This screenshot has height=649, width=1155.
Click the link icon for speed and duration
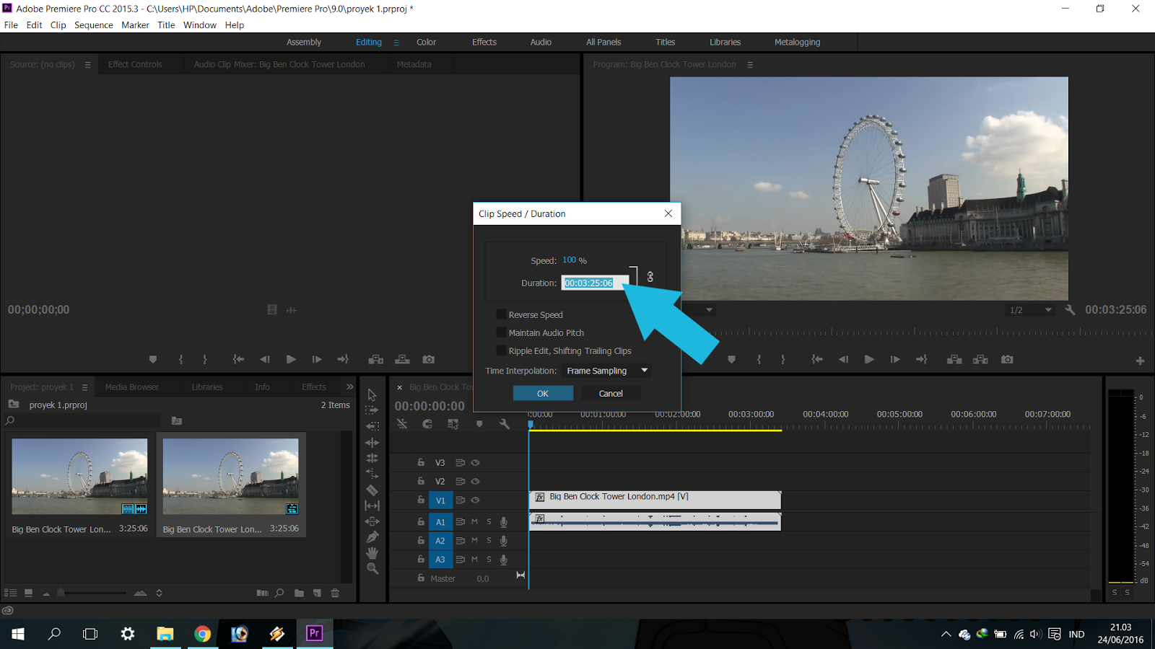point(650,276)
